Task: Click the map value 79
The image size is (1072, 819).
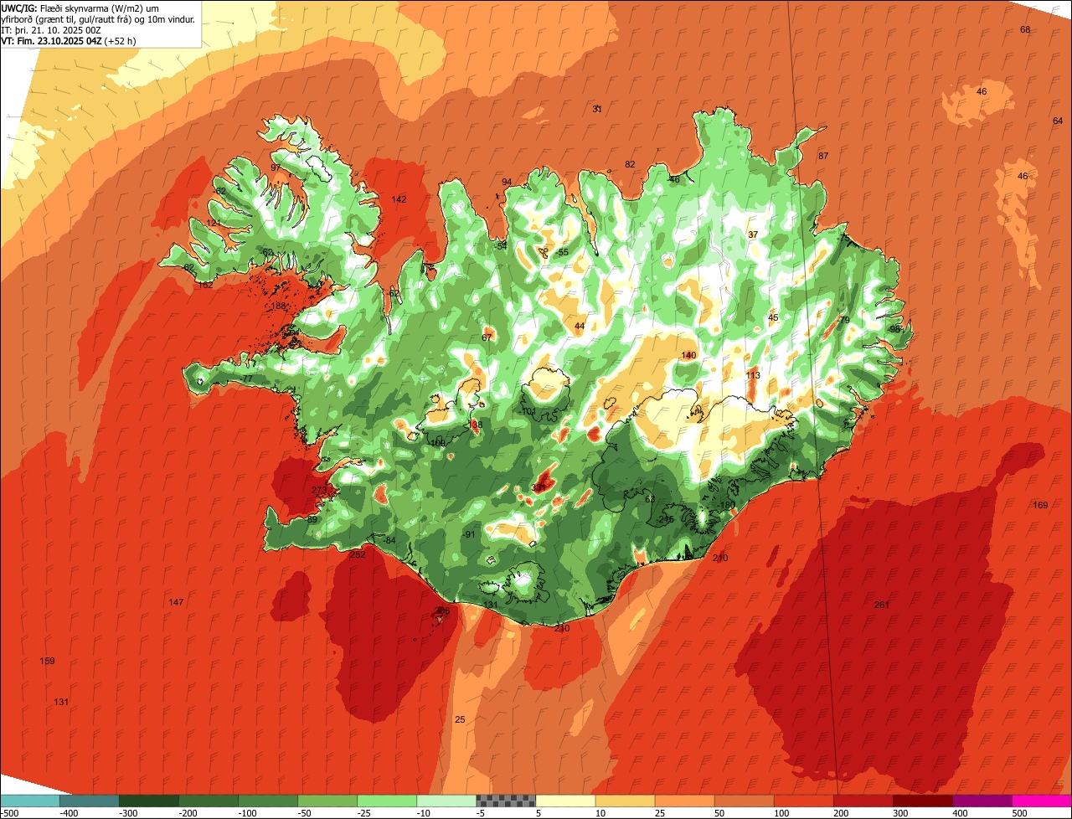Action: pyautogui.click(x=844, y=321)
